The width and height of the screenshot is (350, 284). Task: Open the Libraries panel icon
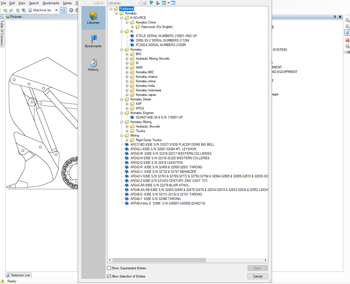93,18
